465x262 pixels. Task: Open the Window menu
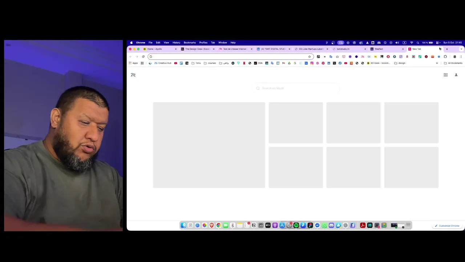tap(223, 43)
